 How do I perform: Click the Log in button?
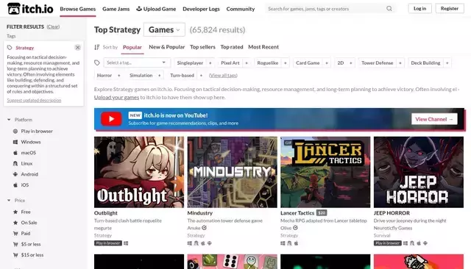click(419, 8)
